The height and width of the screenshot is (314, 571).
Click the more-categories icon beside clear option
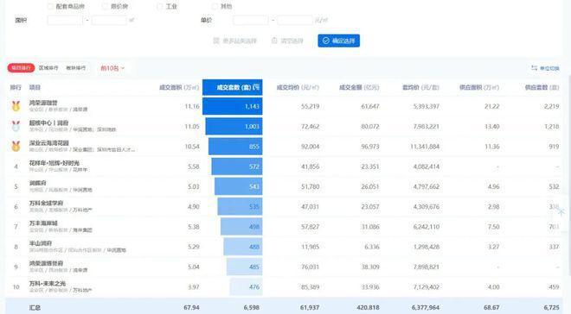click(216, 41)
